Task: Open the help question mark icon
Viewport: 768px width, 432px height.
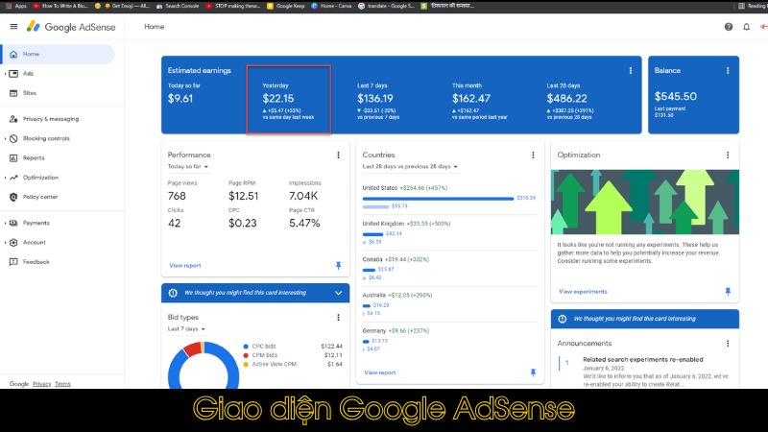Action: pyautogui.click(x=729, y=27)
